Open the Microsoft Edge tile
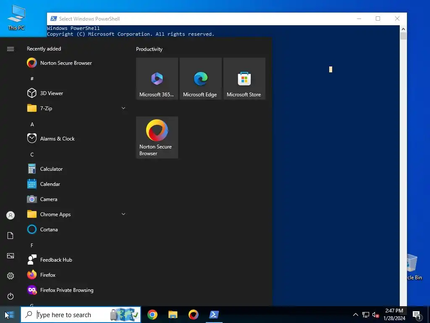The image size is (430, 323). (200, 79)
